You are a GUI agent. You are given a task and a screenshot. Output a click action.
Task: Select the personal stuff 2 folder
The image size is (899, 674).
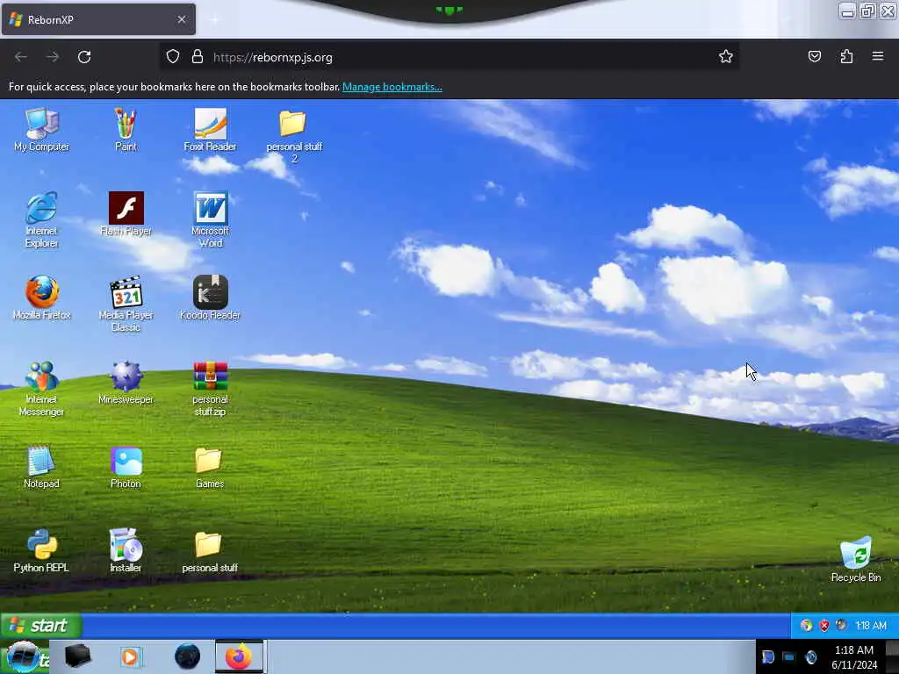[294, 136]
